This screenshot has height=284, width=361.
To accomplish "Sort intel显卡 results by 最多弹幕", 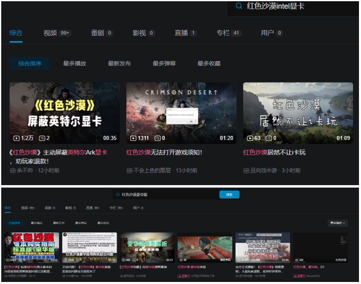I will 164,63.
